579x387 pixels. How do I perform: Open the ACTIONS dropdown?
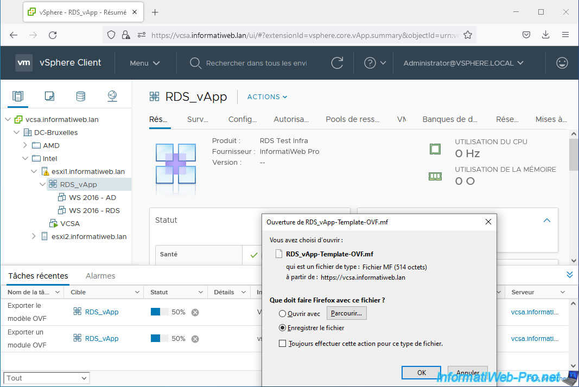[x=267, y=96]
